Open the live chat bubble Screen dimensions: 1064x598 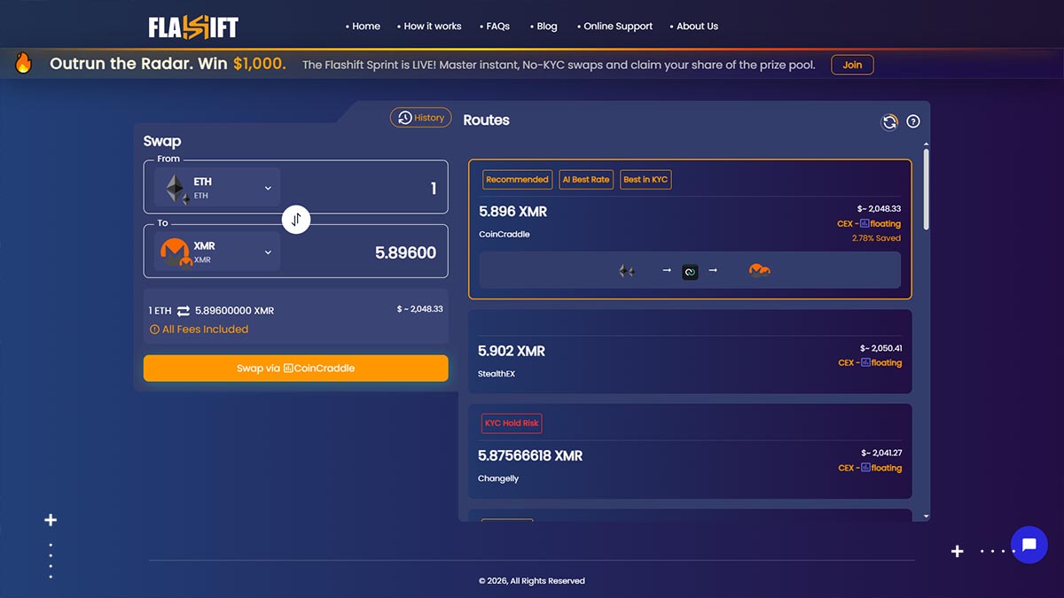1029,545
